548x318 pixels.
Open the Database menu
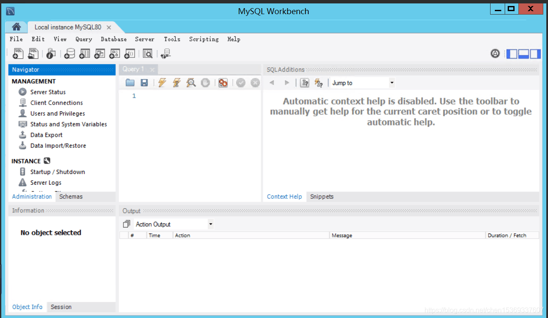(114, 39)
